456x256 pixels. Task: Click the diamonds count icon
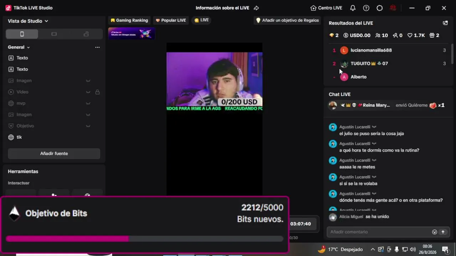(x=332, y=36)
